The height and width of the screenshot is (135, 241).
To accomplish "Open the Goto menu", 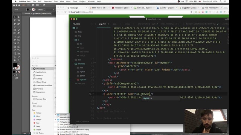I will (x=68, y=1).
